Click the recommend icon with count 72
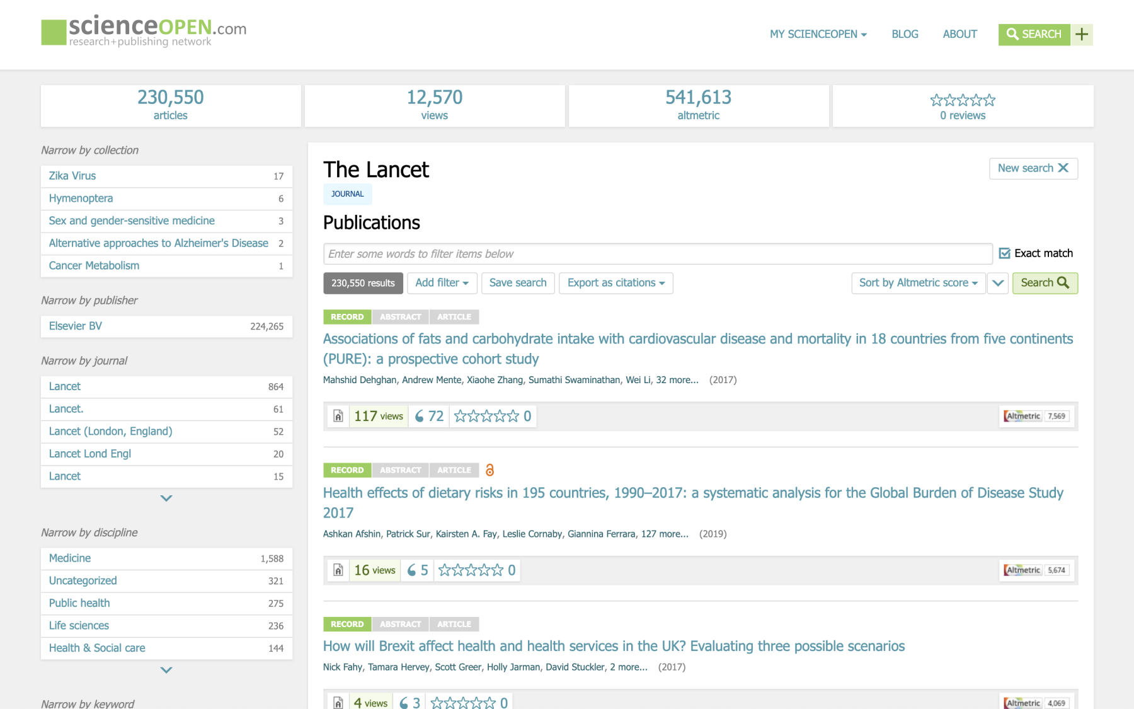This screenshot has width=1134, height=709. click(x=429, y=416)
